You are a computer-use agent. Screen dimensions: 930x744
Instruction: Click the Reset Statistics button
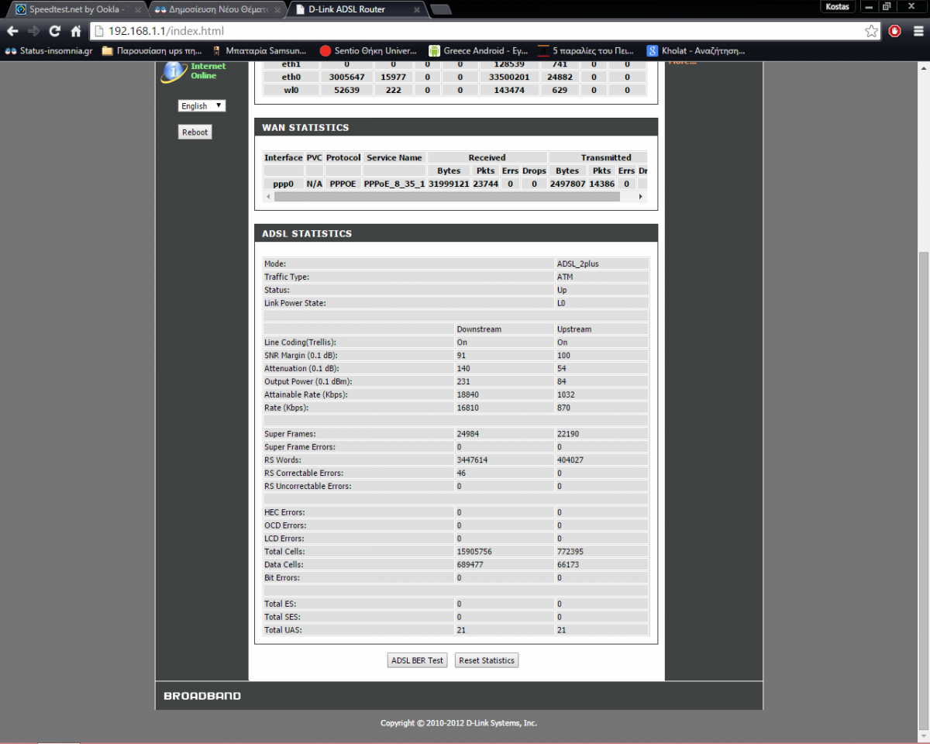pos(486,660)
